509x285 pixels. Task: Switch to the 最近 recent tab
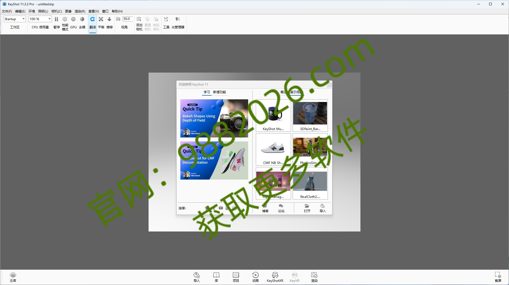point(284,92)
